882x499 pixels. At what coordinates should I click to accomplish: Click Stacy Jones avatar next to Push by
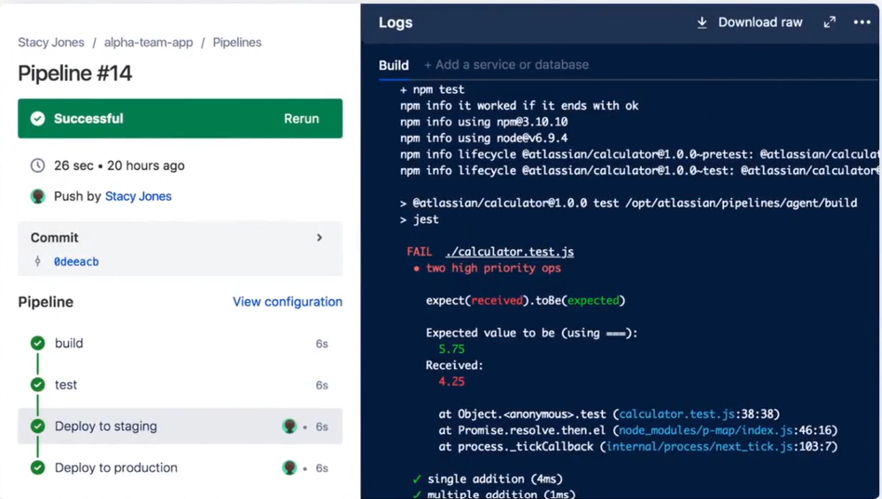pos(38,196)
